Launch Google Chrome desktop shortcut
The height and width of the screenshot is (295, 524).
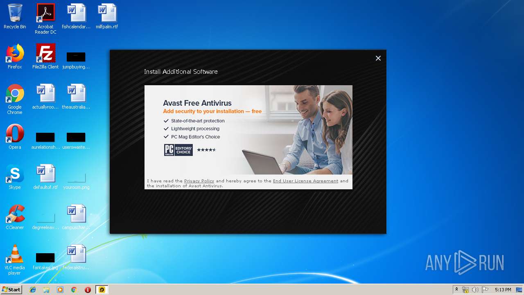(15, 99)
